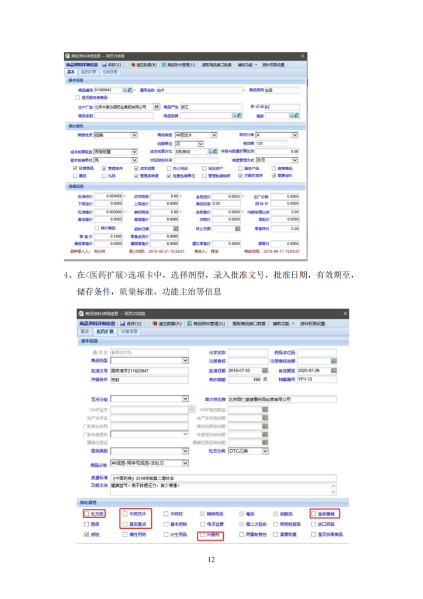This screenshot has height=599, width=423.
Task: Check the 处方药 checkbox
Action: (x=86, y=514)
